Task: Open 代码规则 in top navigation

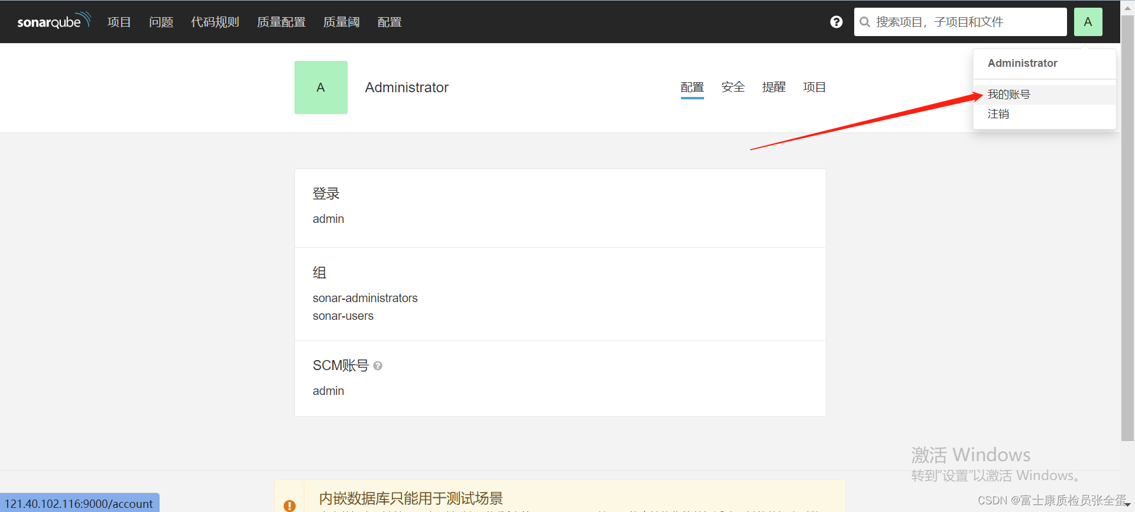Action: (215, 22)
